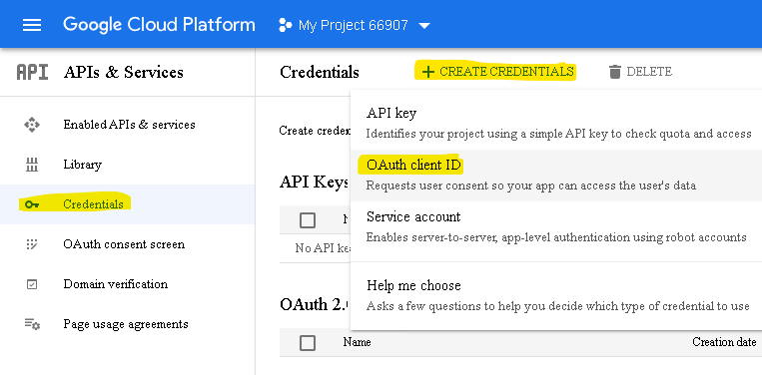Viewport: 762px width, 375px height.
Task: Click the Page usage agreements gear icon
Action: 33,324
